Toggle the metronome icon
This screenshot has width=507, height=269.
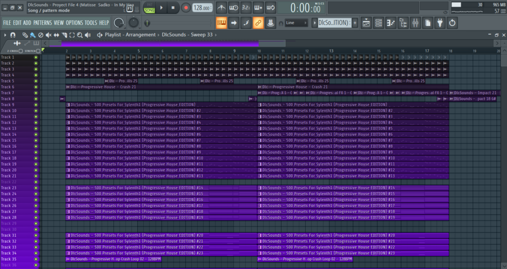click(x=221, y=8)
